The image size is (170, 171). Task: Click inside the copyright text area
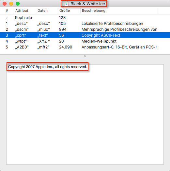tap(85, 114)
